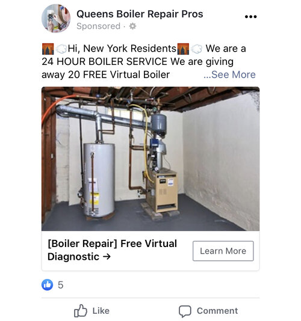View the reaction count of 5
Image resolution: width=301 pixels, height=321 pixels.
click(x=60, y=285)
